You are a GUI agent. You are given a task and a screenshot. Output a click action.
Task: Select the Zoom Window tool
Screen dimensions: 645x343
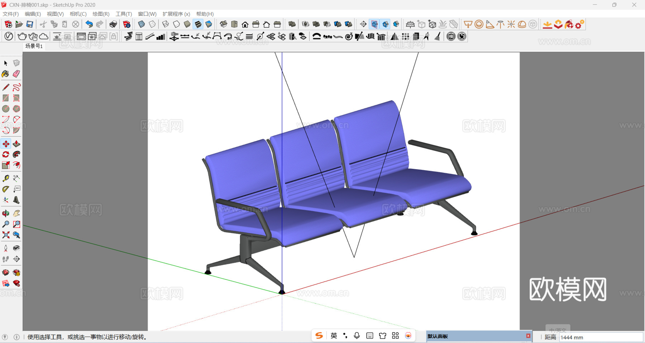16,224
